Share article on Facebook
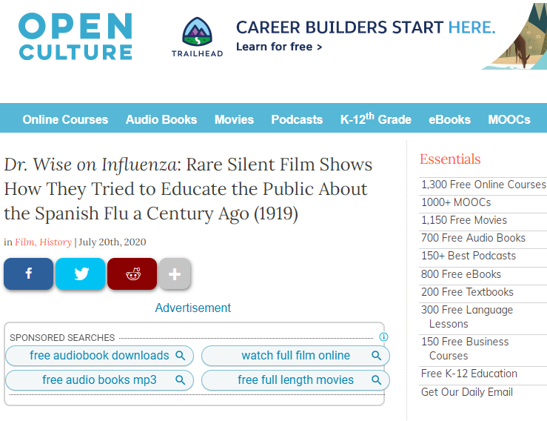The height and width of the screenshot is (421, 547). (x=28, y=274)
